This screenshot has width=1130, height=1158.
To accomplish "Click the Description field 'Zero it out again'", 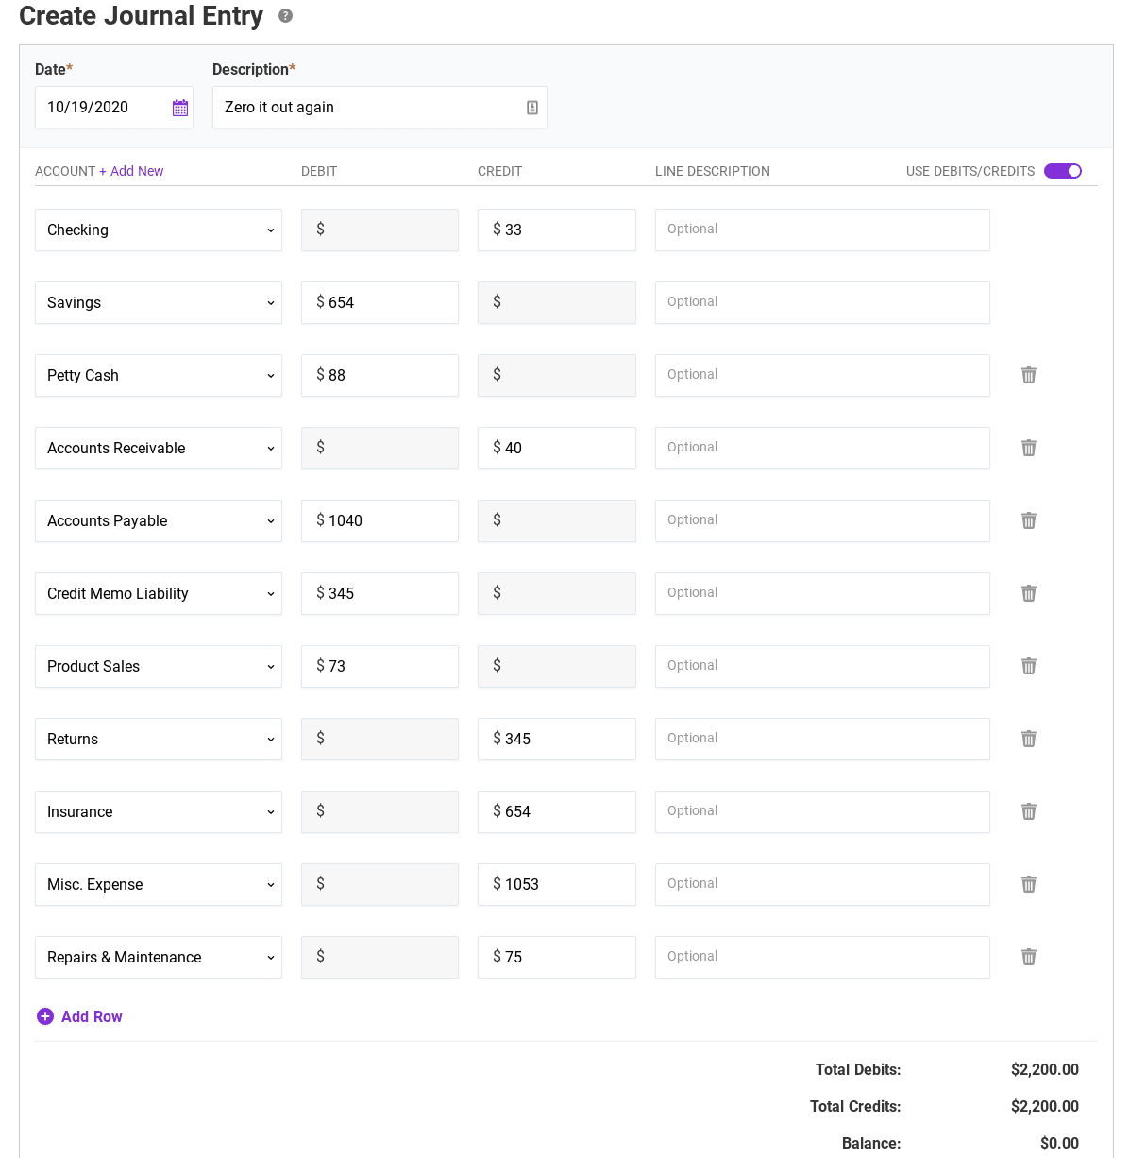I will click(x=379, y=108).
